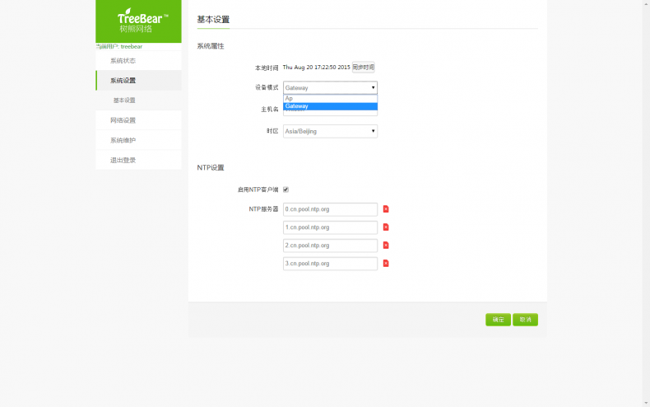Click the 基本设置 page heading
The height and width of the screenshot is (407, 650).
[x=213, y=20]
